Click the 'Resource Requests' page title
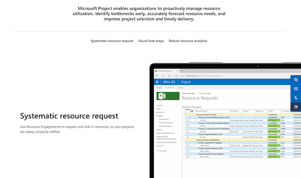 [x=200, y=98]
